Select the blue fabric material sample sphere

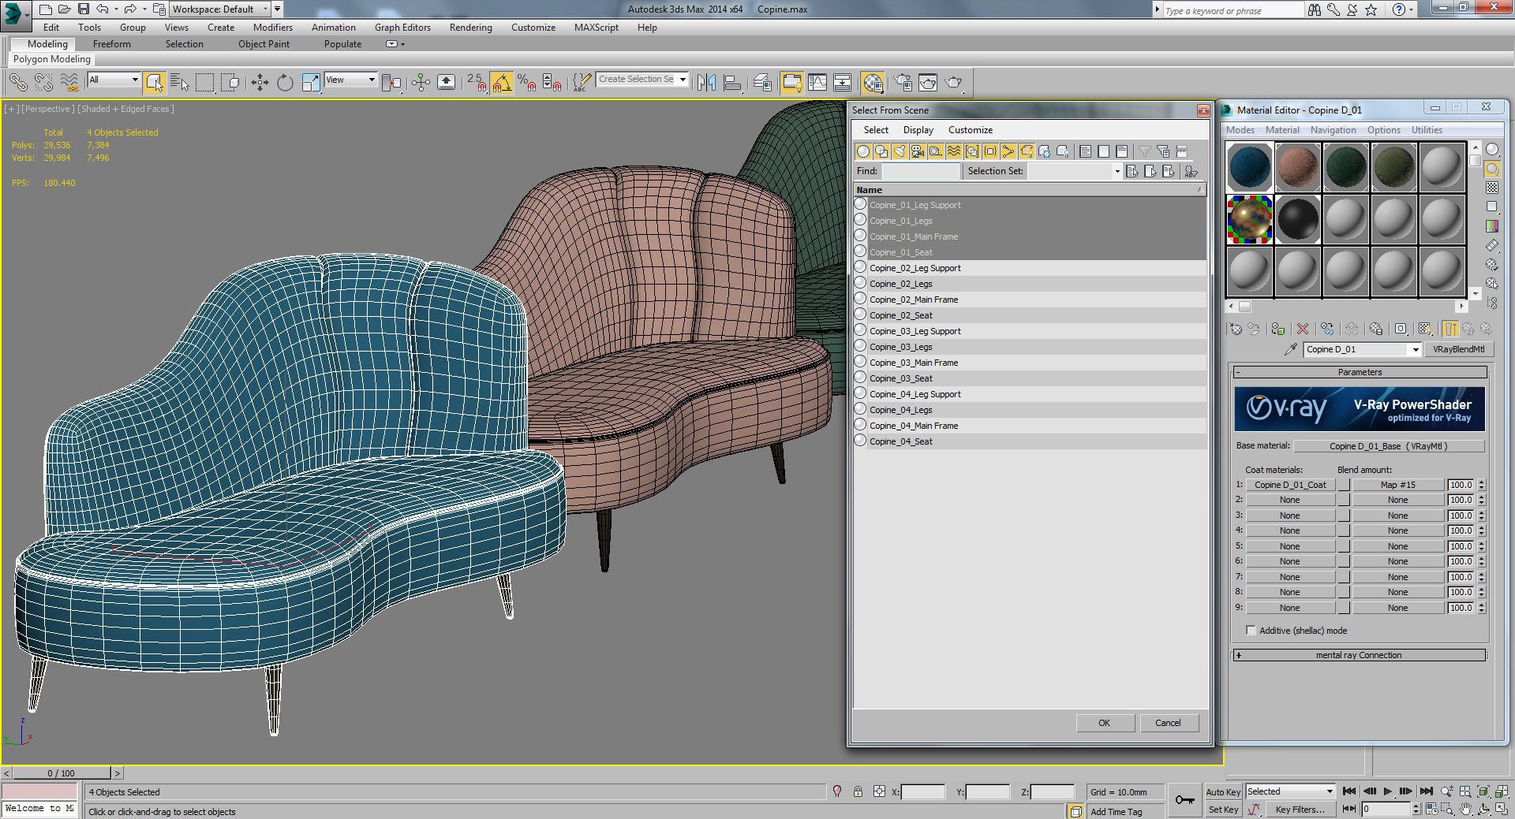tap(1250, 167)
